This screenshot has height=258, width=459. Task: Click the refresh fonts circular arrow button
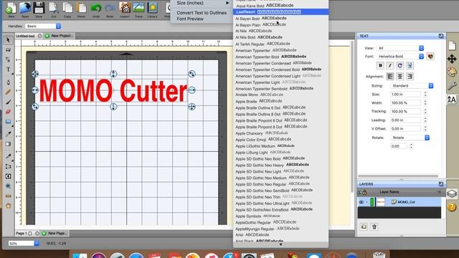(400, 65)
